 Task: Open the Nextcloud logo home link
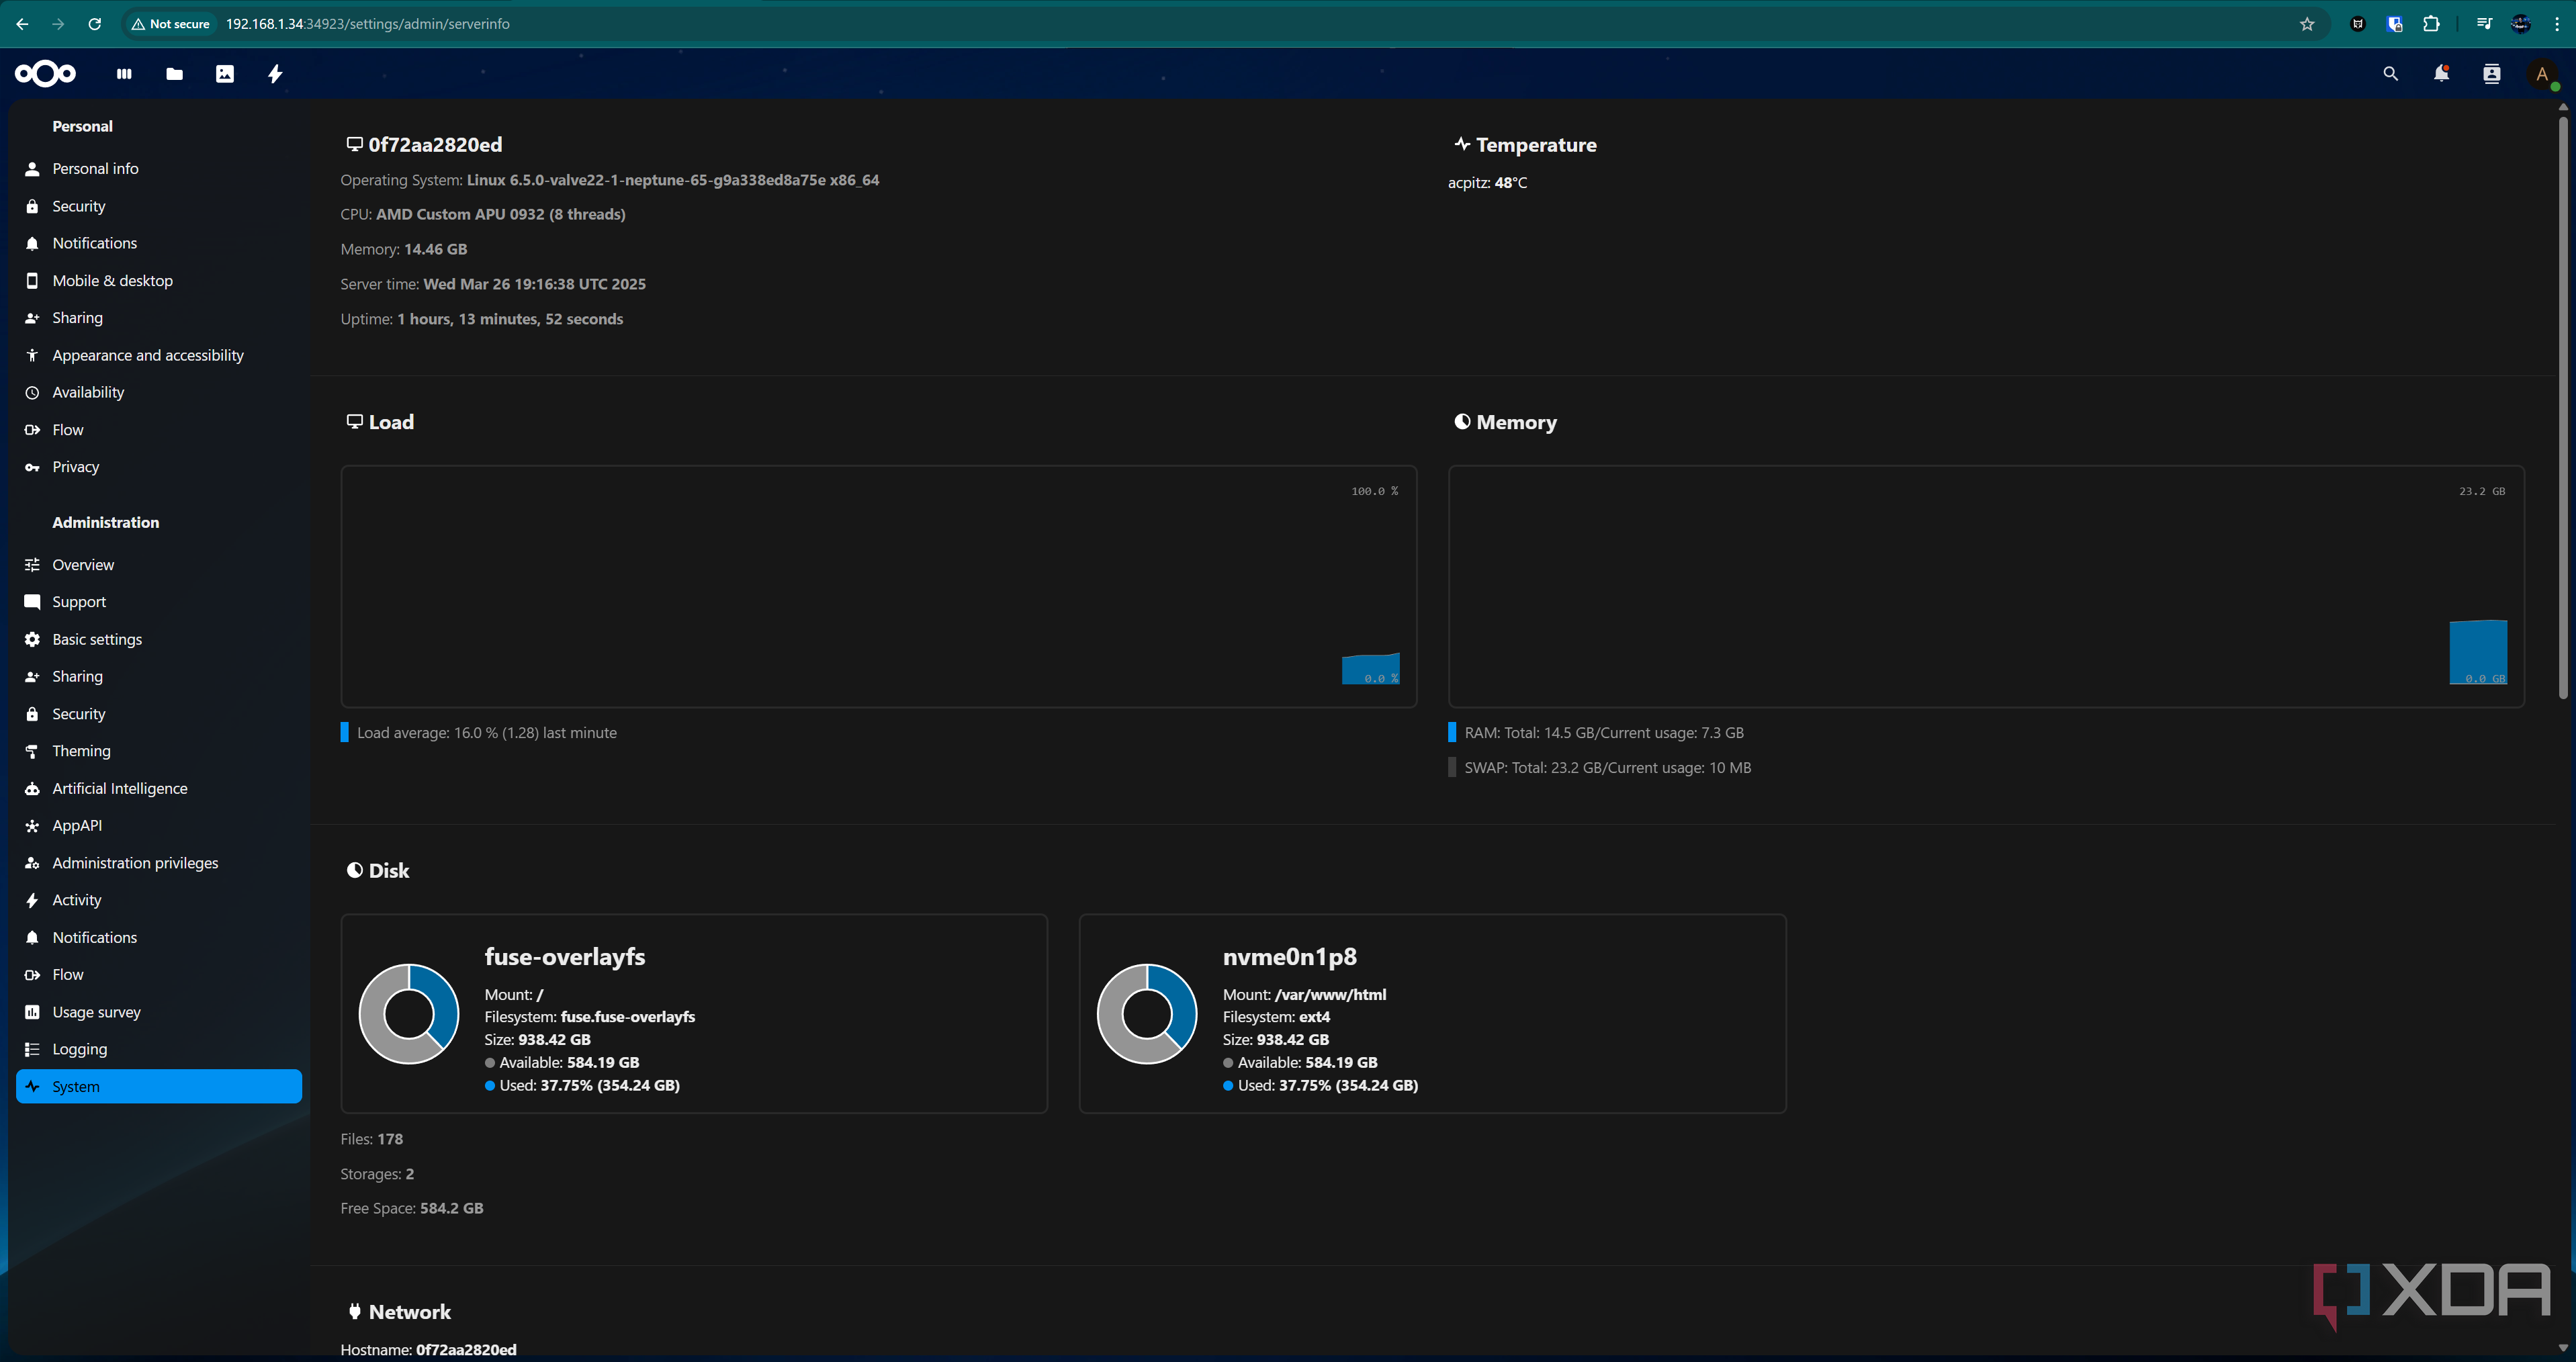pos(45,74)
